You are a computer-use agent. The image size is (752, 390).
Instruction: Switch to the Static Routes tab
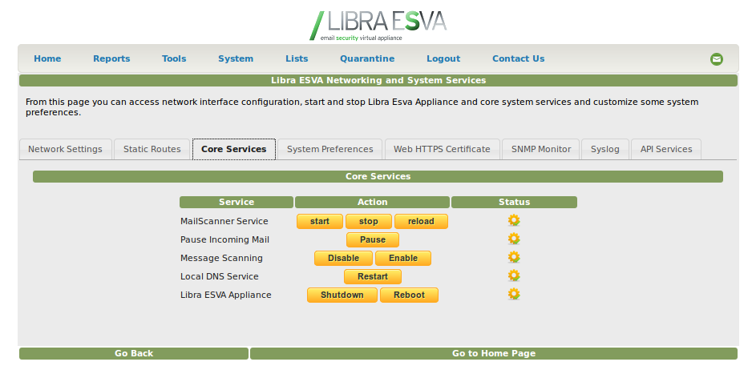tap(152, 149)
